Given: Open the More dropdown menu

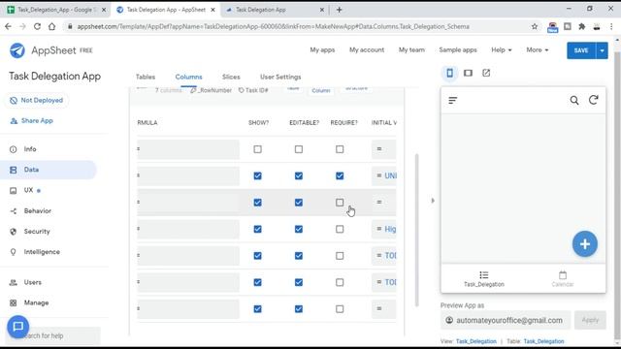Looking at the screenshot, I should point(538,49).
